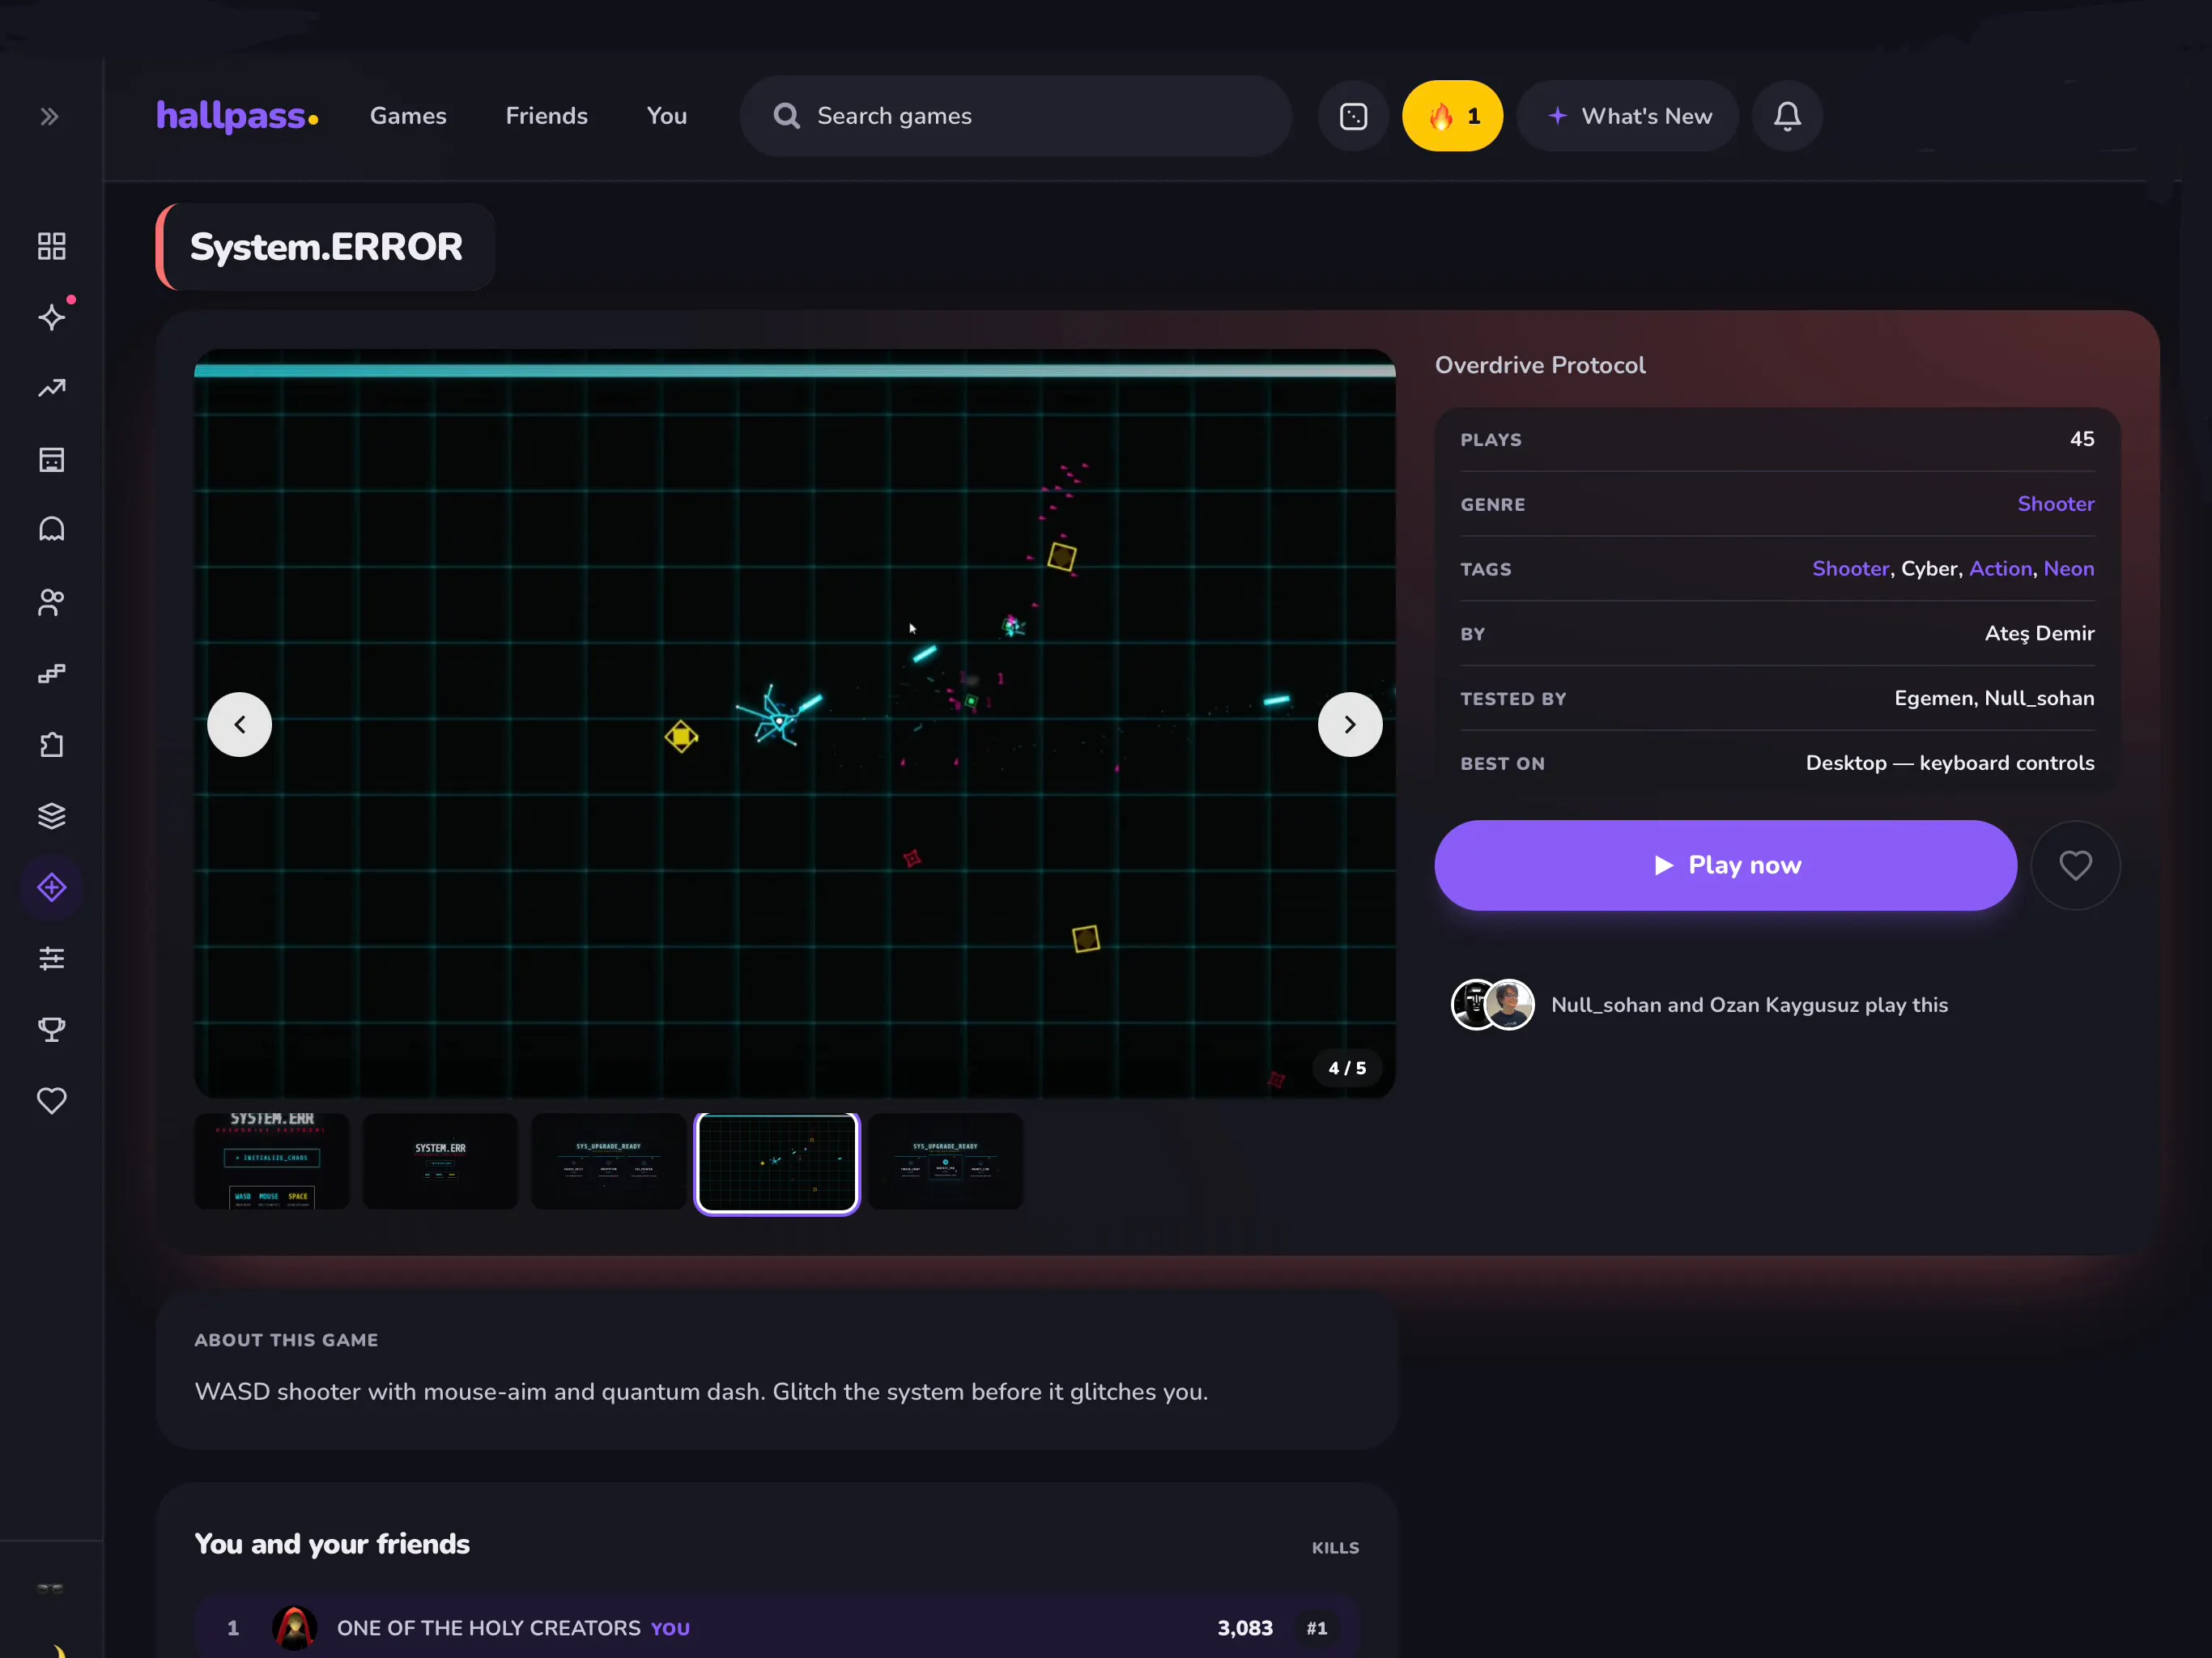Select the first SYSTEM.ERR title thumbnail

coord(272,1162)
